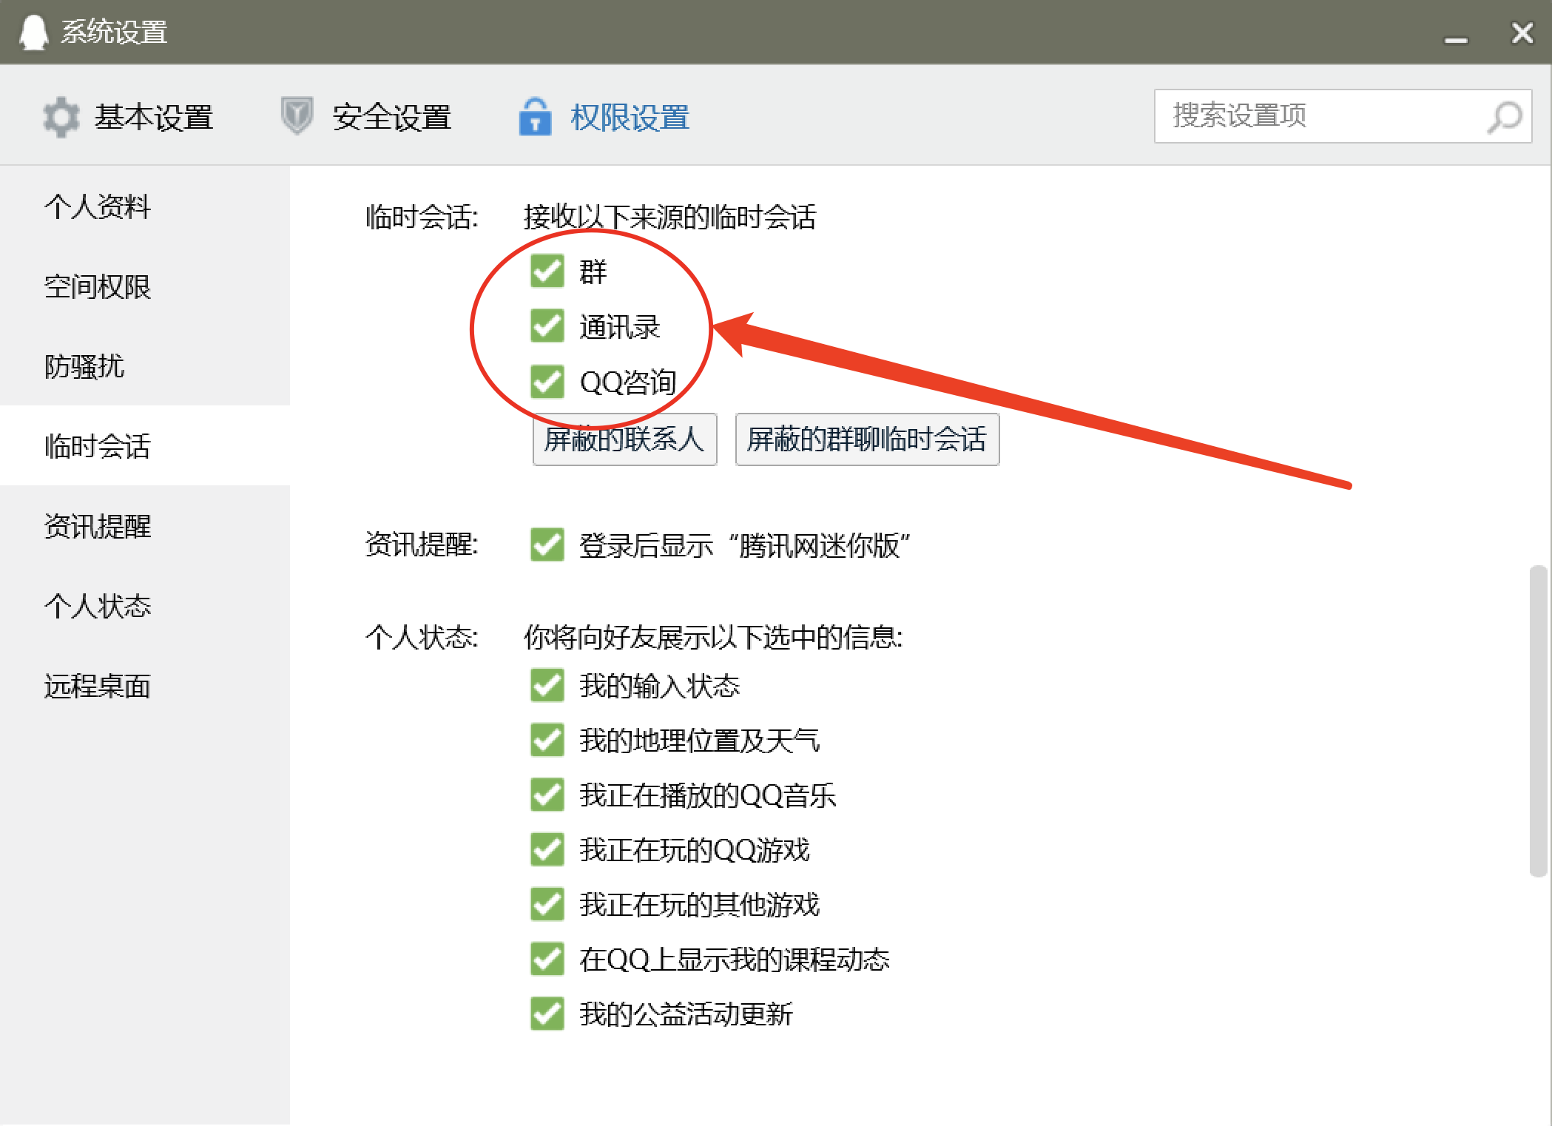1552x1126 pixels.
Task: Select 个人状态 in the sidebar
Action: (x=145, y=606)
